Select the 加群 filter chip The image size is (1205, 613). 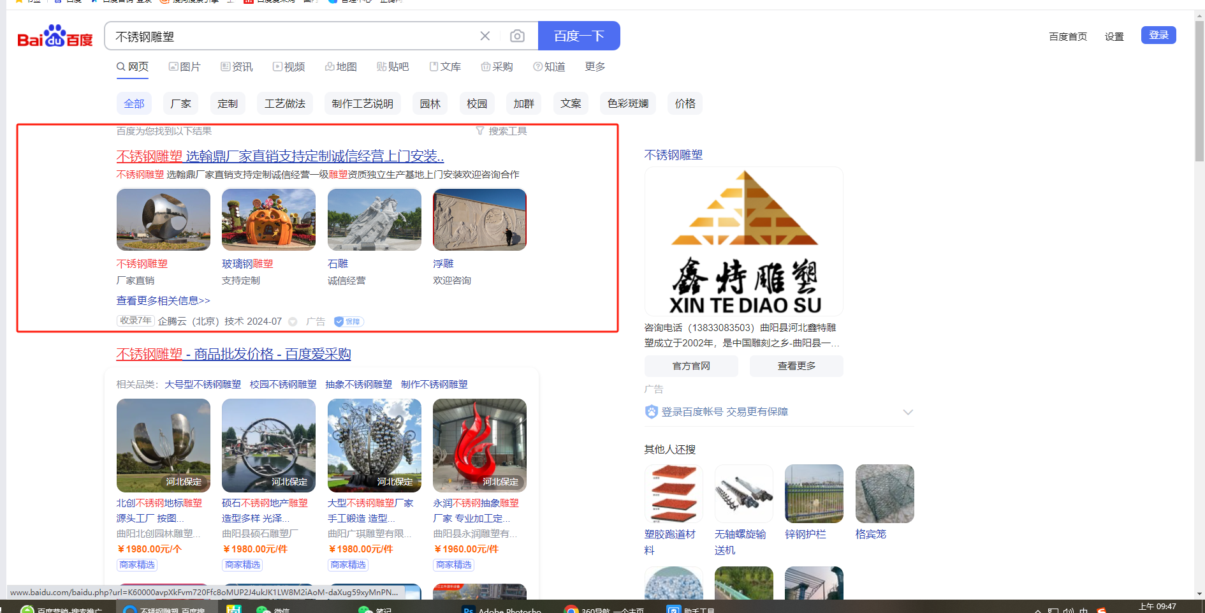tap(524, 103)
